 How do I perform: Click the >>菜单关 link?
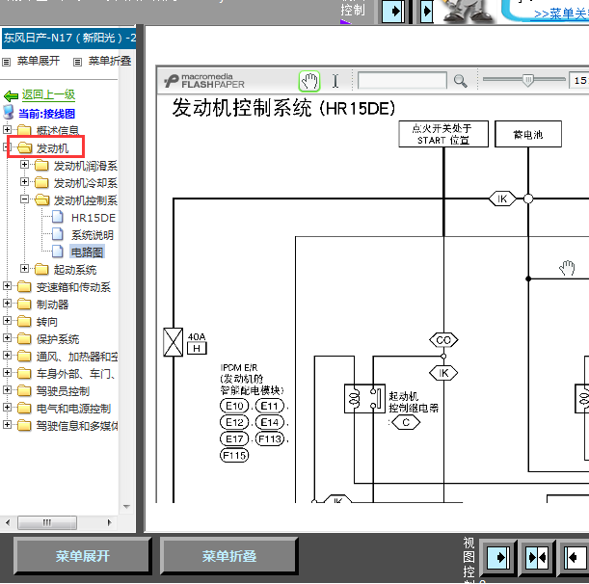pyautogui.click(x=561, y=14)
